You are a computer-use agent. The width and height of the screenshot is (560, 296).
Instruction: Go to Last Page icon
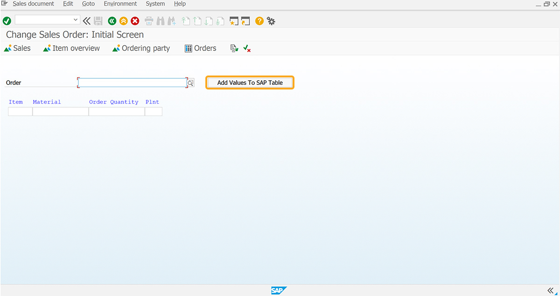pos(220,21)
